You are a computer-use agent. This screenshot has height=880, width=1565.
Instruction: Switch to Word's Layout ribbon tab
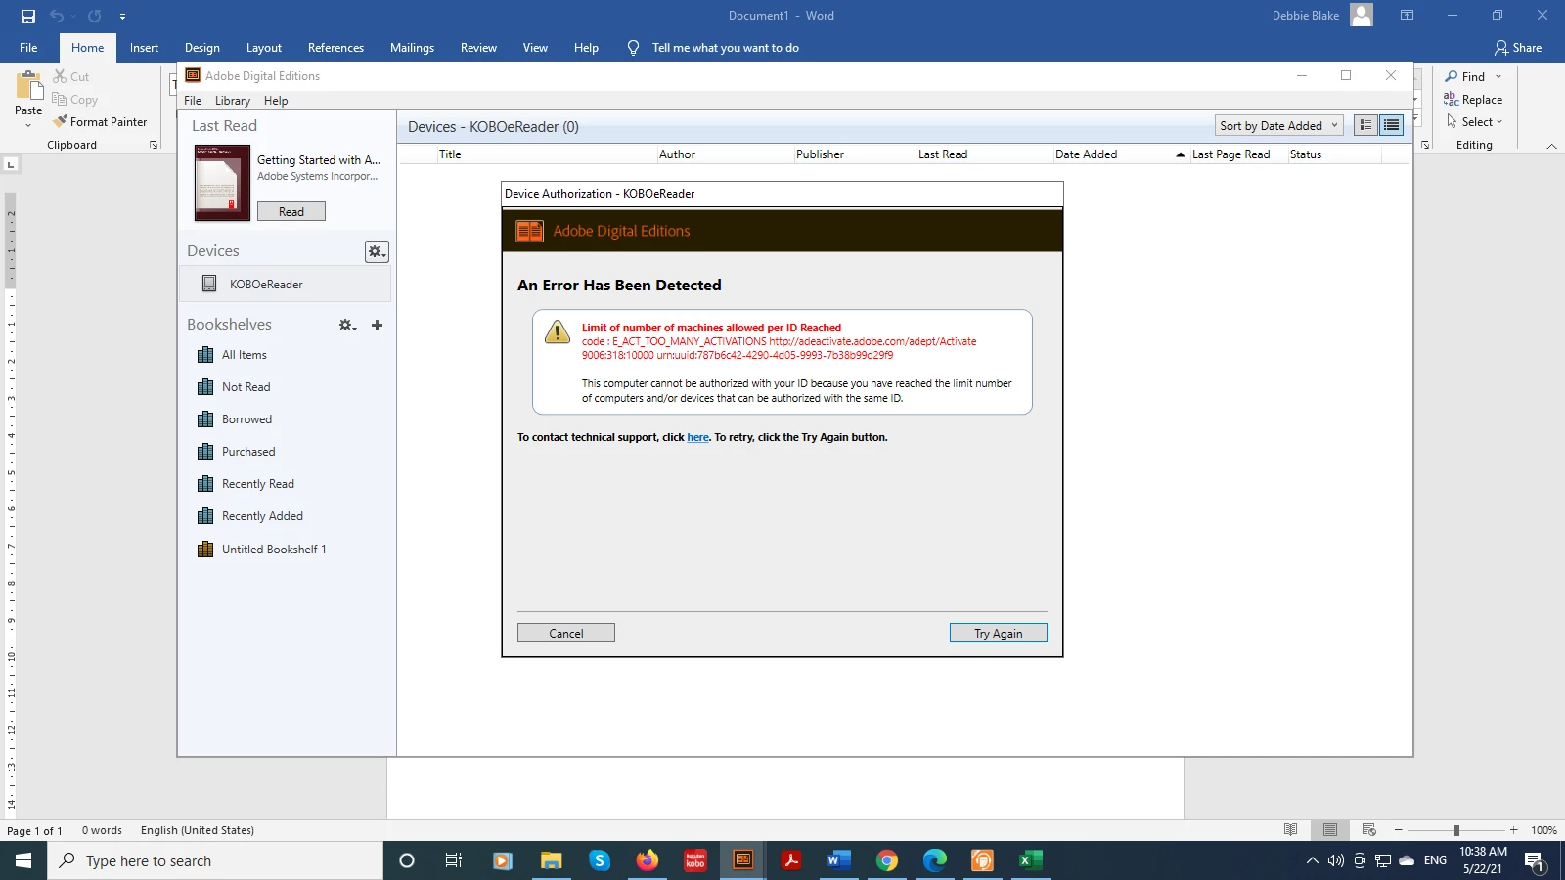pos(264,48)
